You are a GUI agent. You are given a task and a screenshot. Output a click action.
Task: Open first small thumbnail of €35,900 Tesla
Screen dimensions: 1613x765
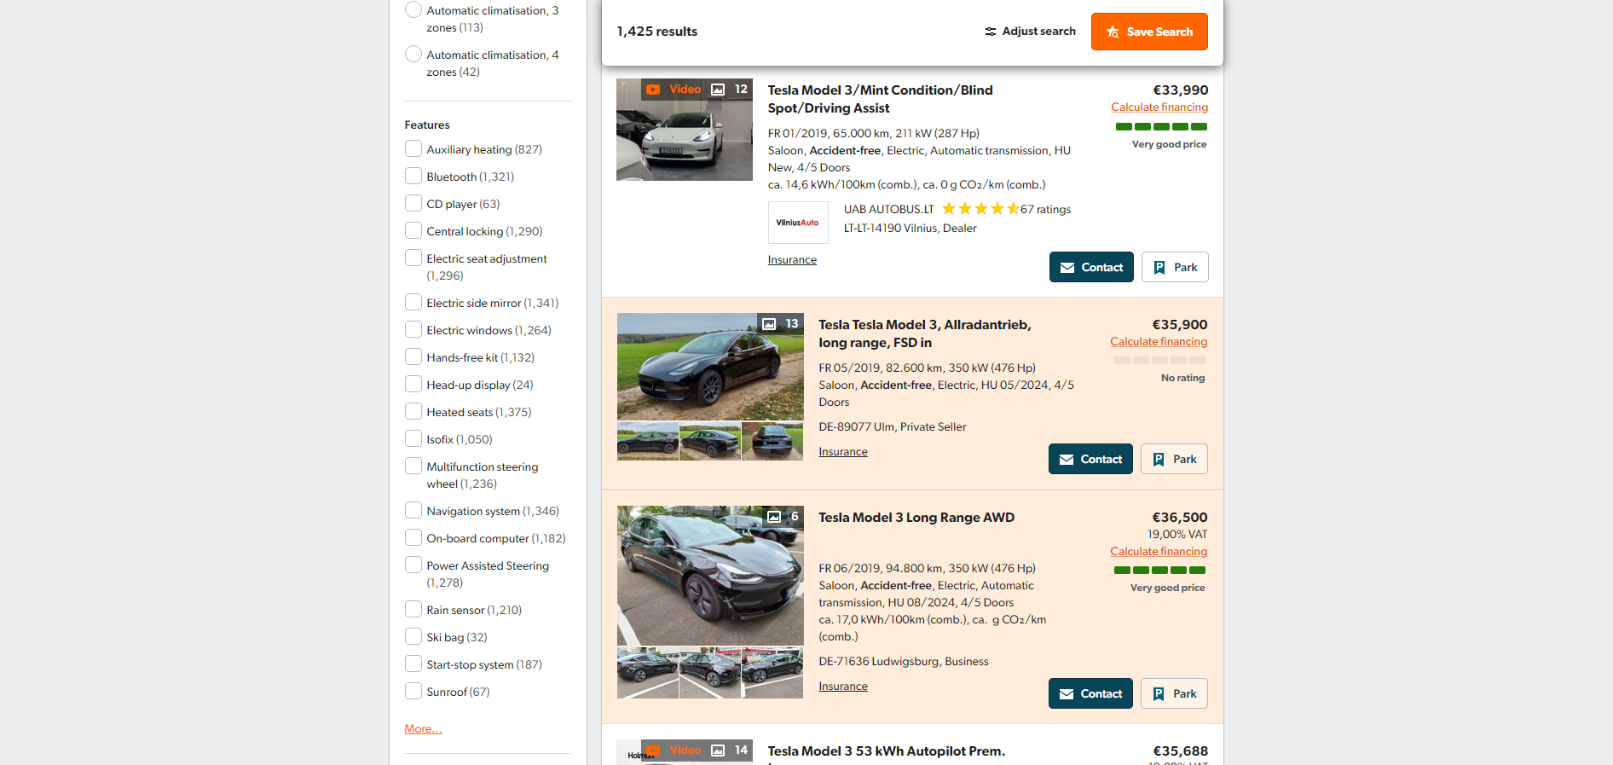[648, 441]
